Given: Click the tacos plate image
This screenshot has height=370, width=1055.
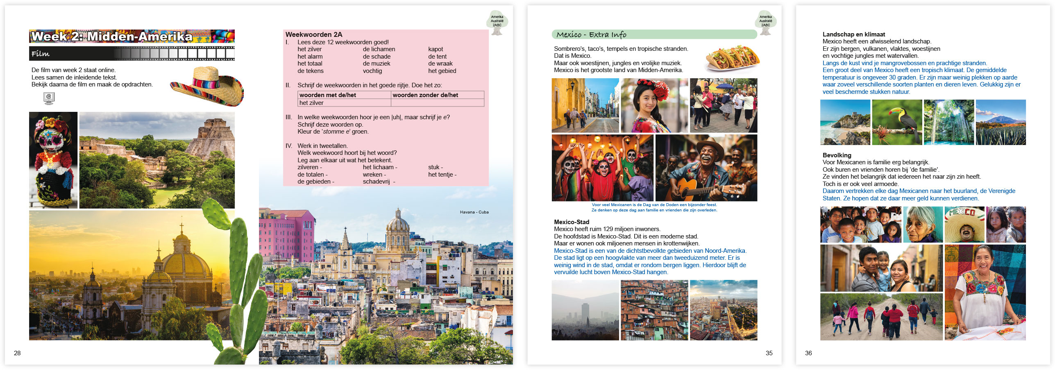Looking at the screenshot, I should (732, 59).
